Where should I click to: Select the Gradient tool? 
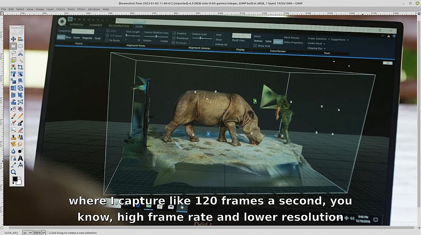(x=20, y=109)
